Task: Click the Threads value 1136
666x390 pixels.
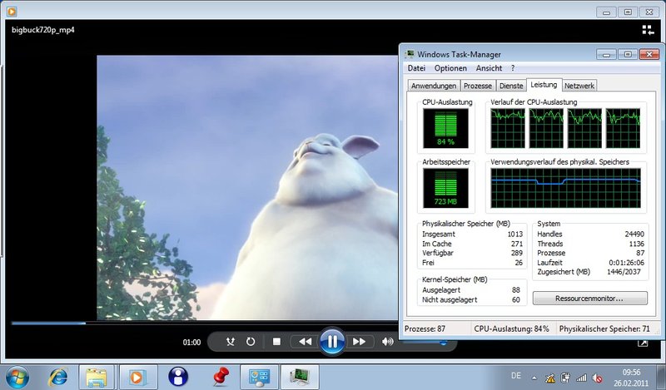Action: (636, 244)
